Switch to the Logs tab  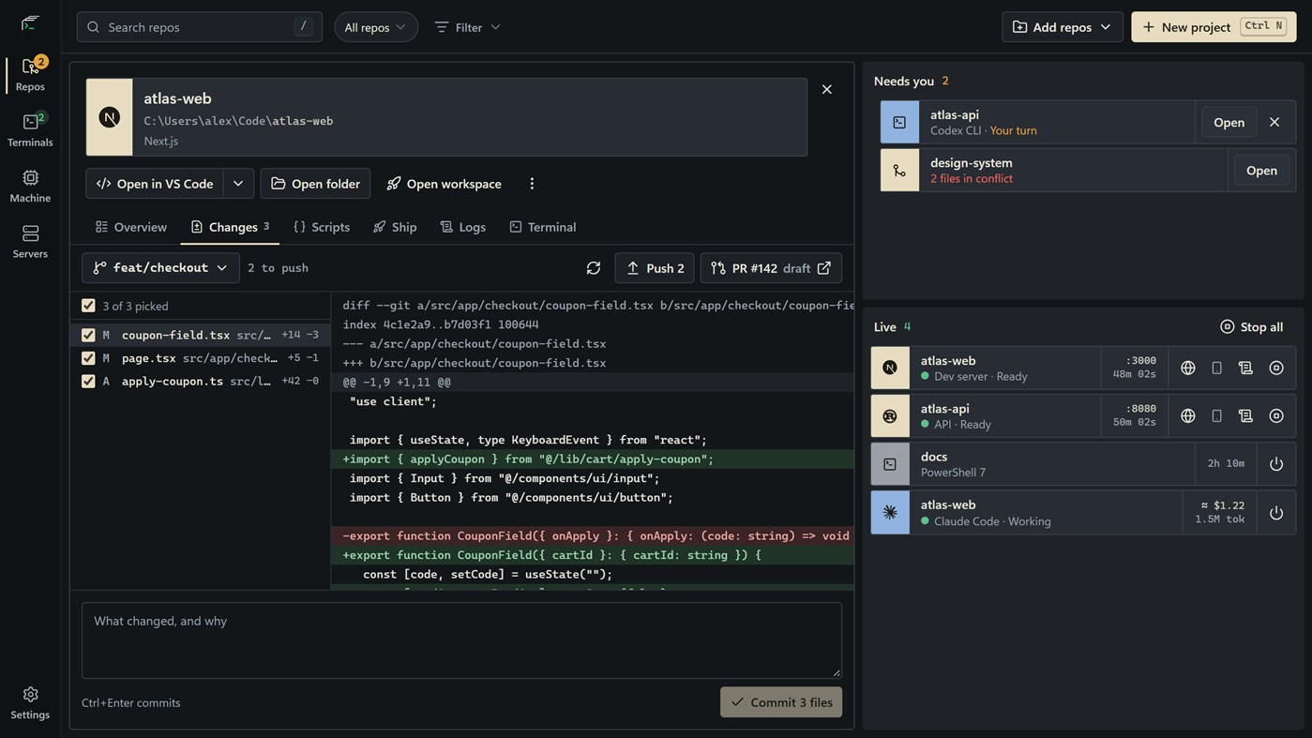(x=463, y=227)
